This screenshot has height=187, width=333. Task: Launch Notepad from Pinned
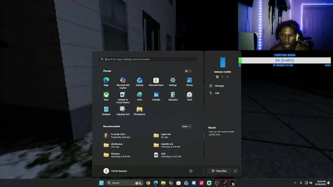click(x=106, y=111)
